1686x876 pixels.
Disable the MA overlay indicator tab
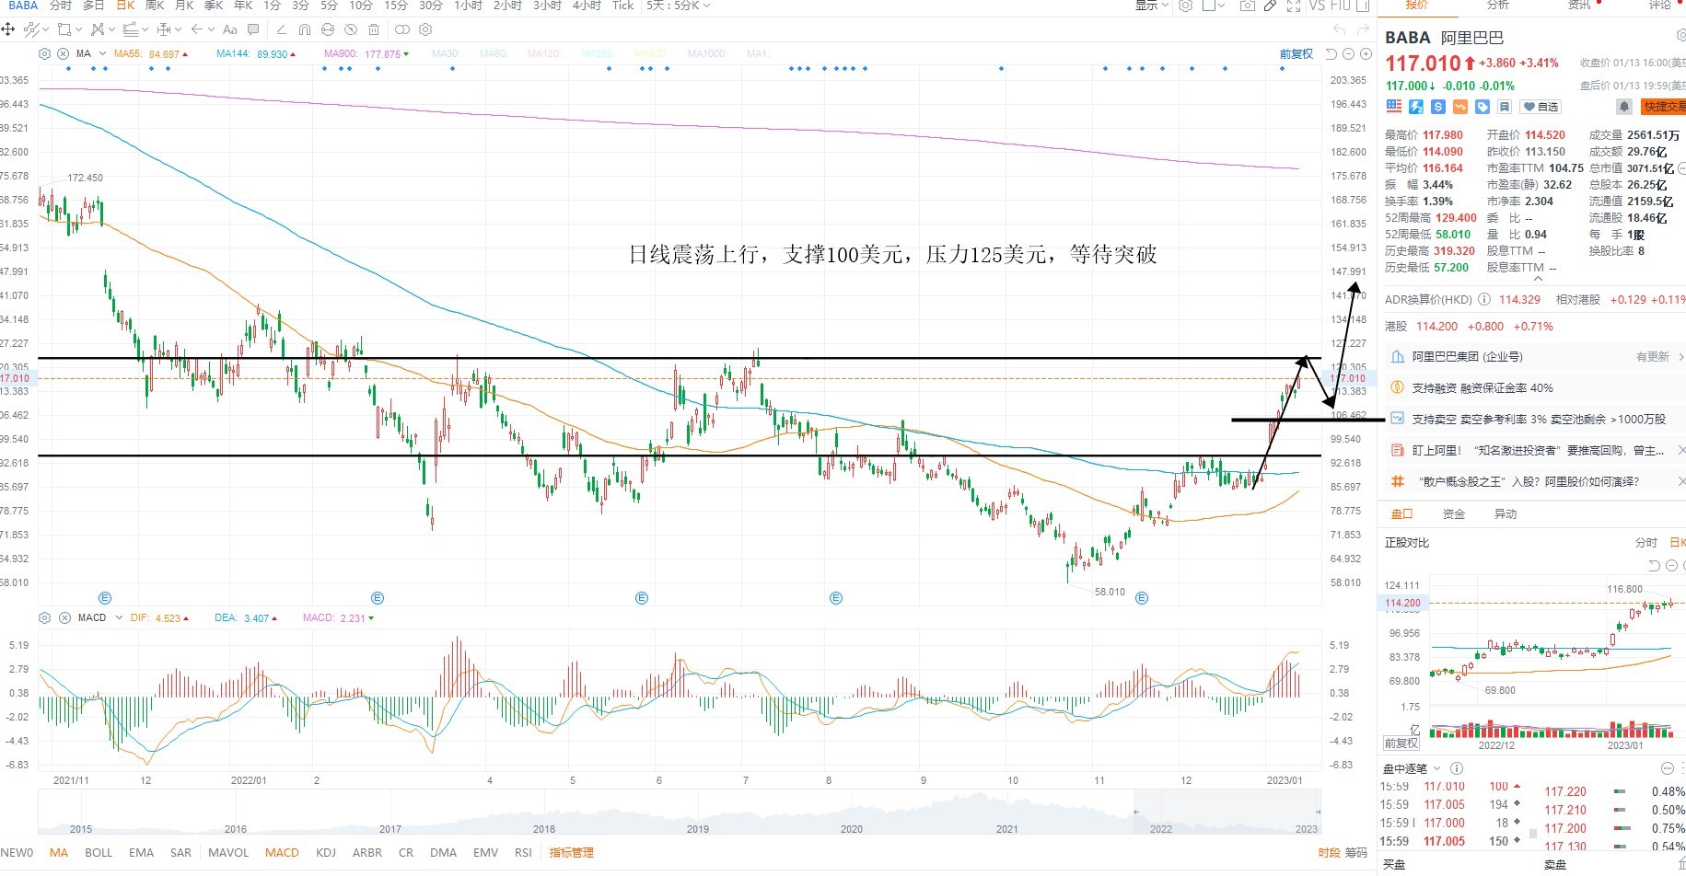[59, 853]
